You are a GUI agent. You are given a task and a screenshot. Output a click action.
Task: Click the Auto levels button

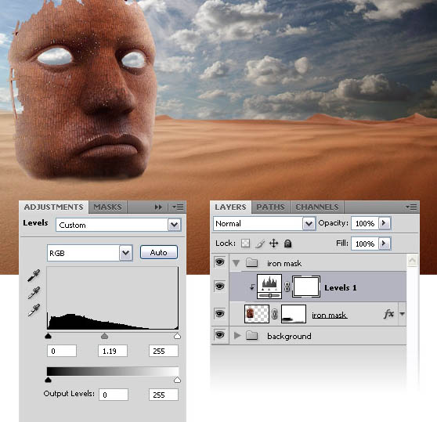pos(159,252)
